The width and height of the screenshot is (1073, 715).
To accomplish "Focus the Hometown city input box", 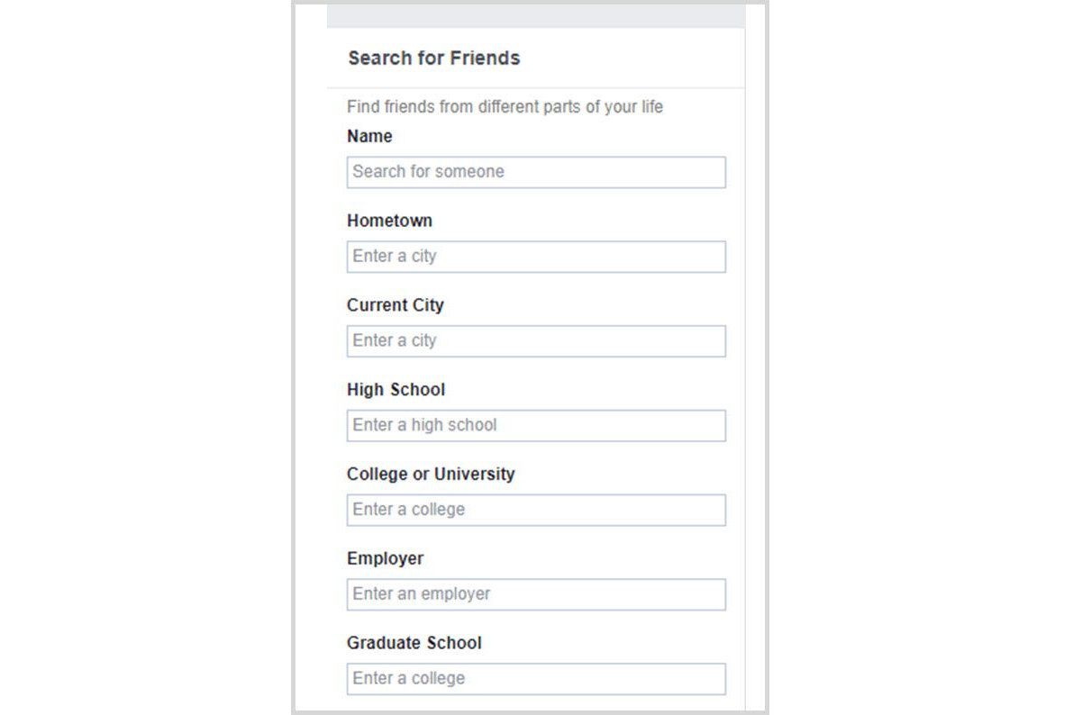I will click(536, 257).
